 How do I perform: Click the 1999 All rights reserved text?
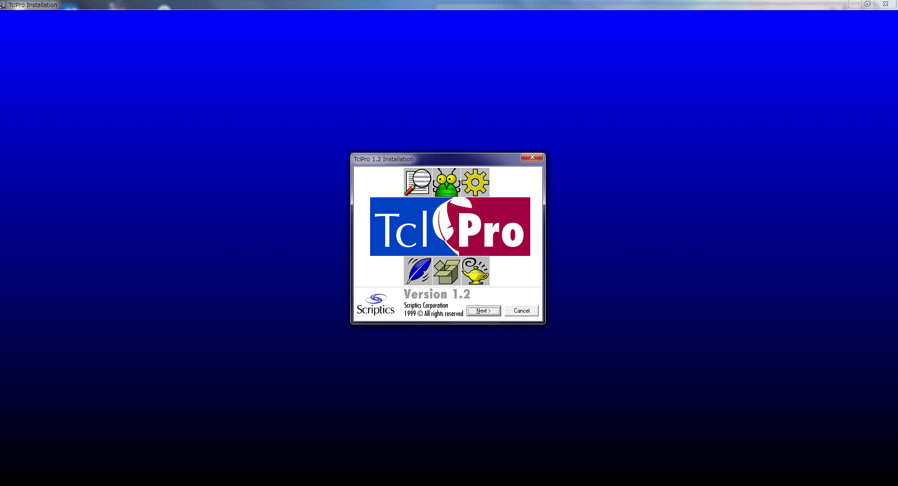pos(433,314)
